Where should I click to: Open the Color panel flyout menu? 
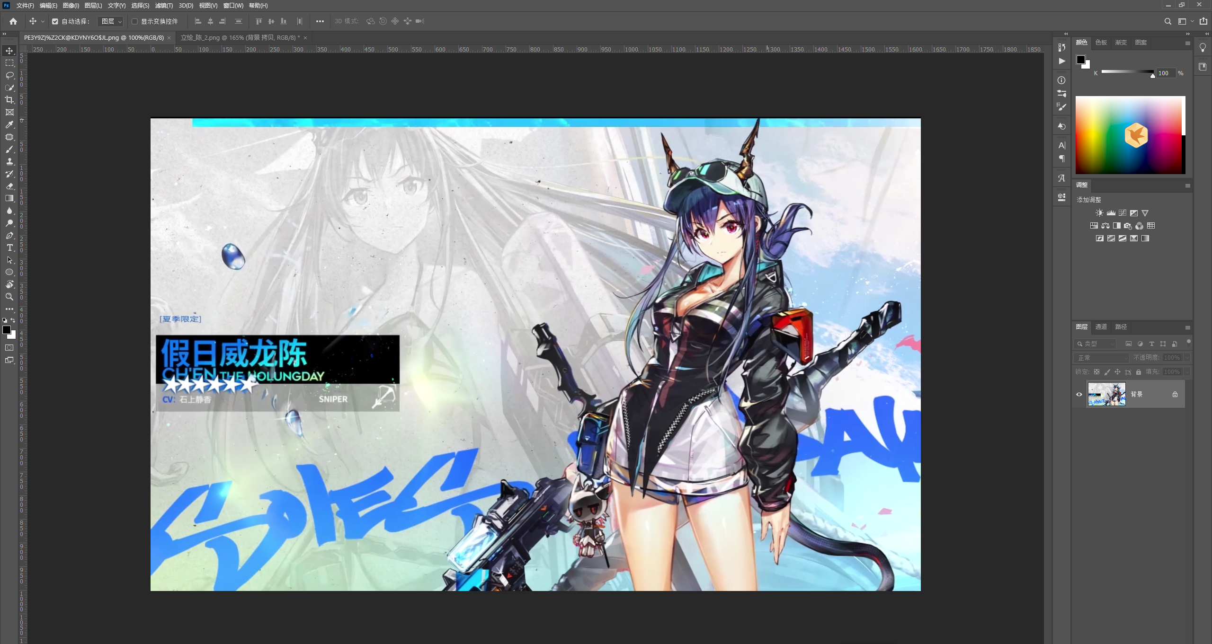click(1187, 43)
